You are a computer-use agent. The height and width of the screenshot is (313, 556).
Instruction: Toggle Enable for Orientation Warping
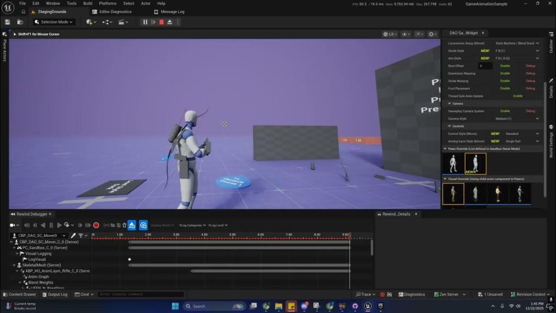coord(505,73)
